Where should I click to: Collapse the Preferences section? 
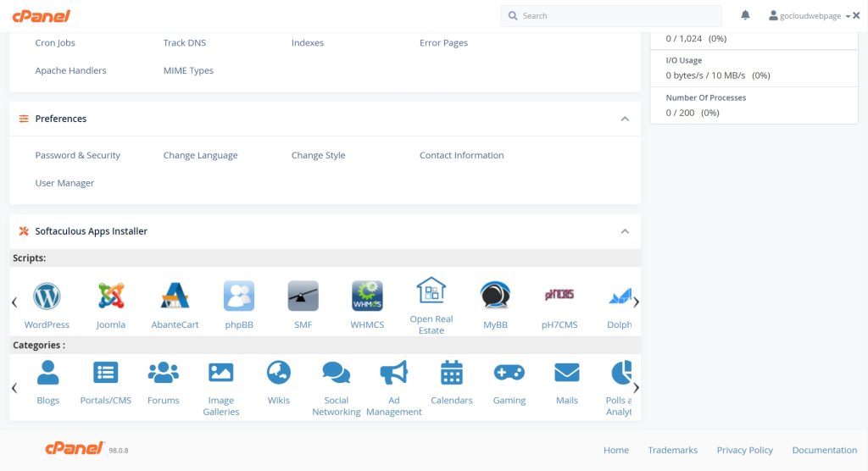point(625,119)
